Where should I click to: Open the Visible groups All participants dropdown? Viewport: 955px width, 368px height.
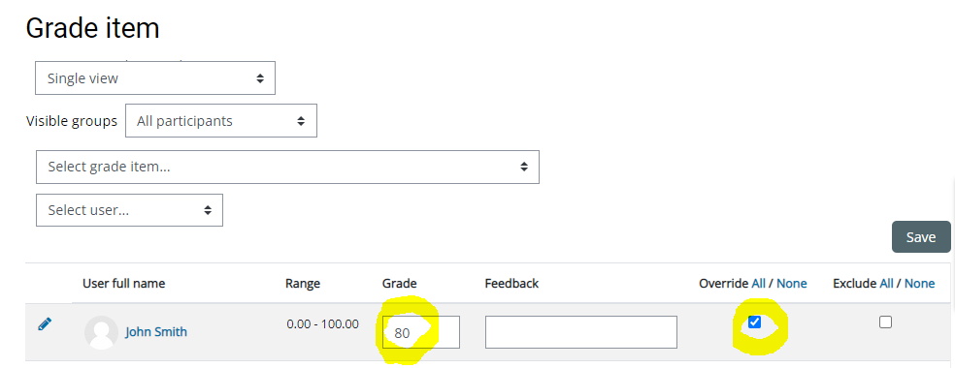pos(221,121)
